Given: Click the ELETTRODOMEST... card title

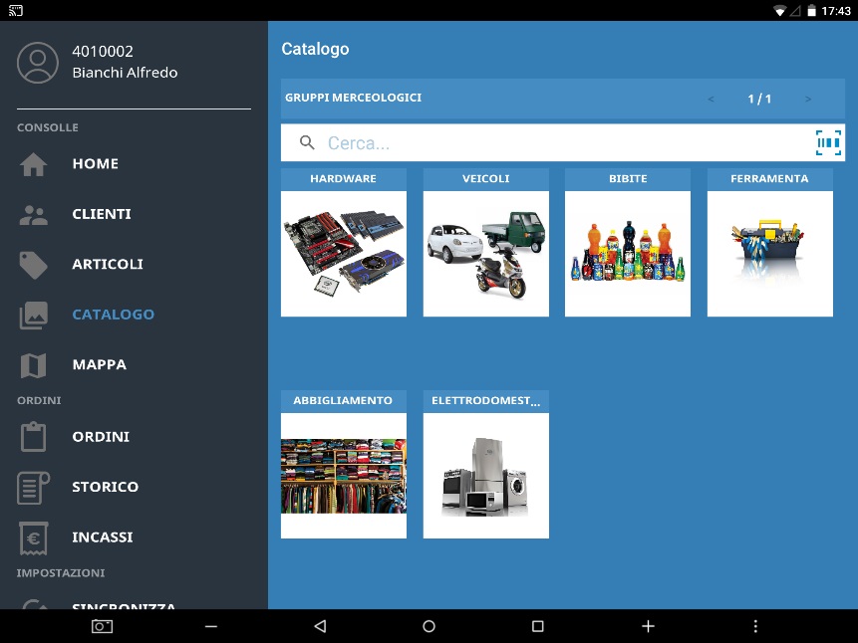Looking at the screenshot, I should [x=486, y=401].
